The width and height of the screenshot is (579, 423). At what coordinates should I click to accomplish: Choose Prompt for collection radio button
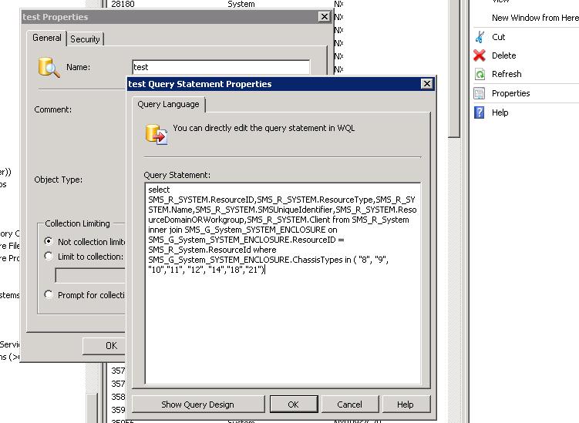tap(49, 294)
